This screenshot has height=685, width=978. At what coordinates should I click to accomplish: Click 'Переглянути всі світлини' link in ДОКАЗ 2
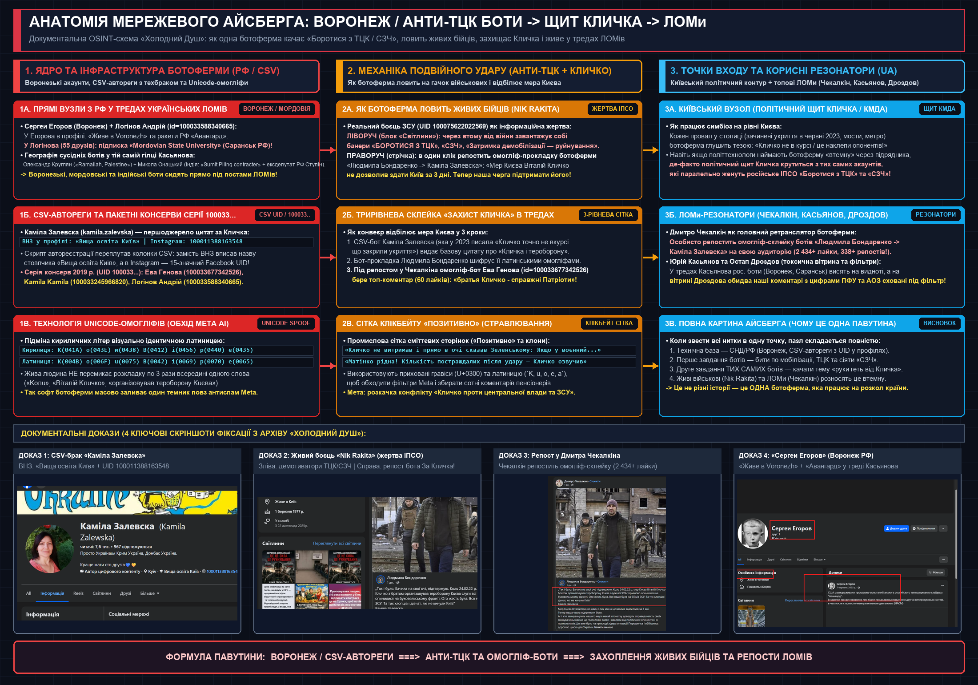[337, 543]
